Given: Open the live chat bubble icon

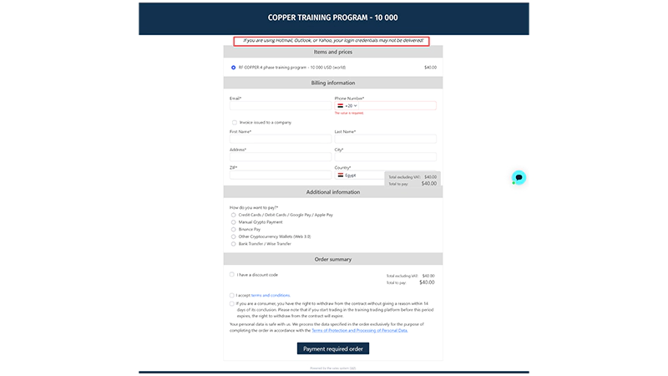Looking at the screenshot, I should point(519,177).
